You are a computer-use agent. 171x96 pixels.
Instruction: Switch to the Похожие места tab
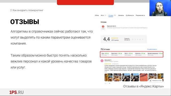point(140,15)
